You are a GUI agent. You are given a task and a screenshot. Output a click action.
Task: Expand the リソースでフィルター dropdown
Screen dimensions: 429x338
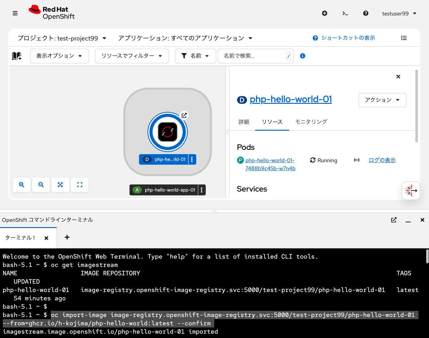(132, 56)
